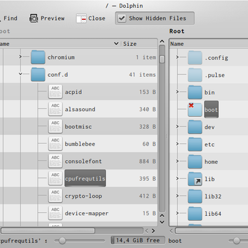Expand the chromium folder tree

[20, 56]
